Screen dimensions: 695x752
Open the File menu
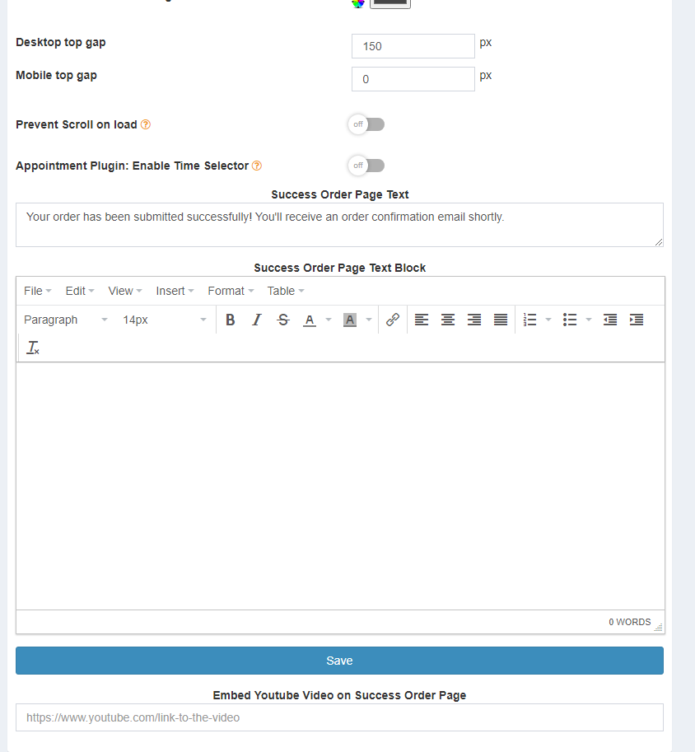click(37, 291)
